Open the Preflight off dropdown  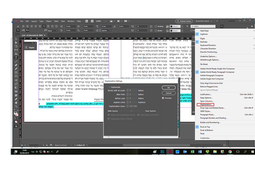point(87,145)
